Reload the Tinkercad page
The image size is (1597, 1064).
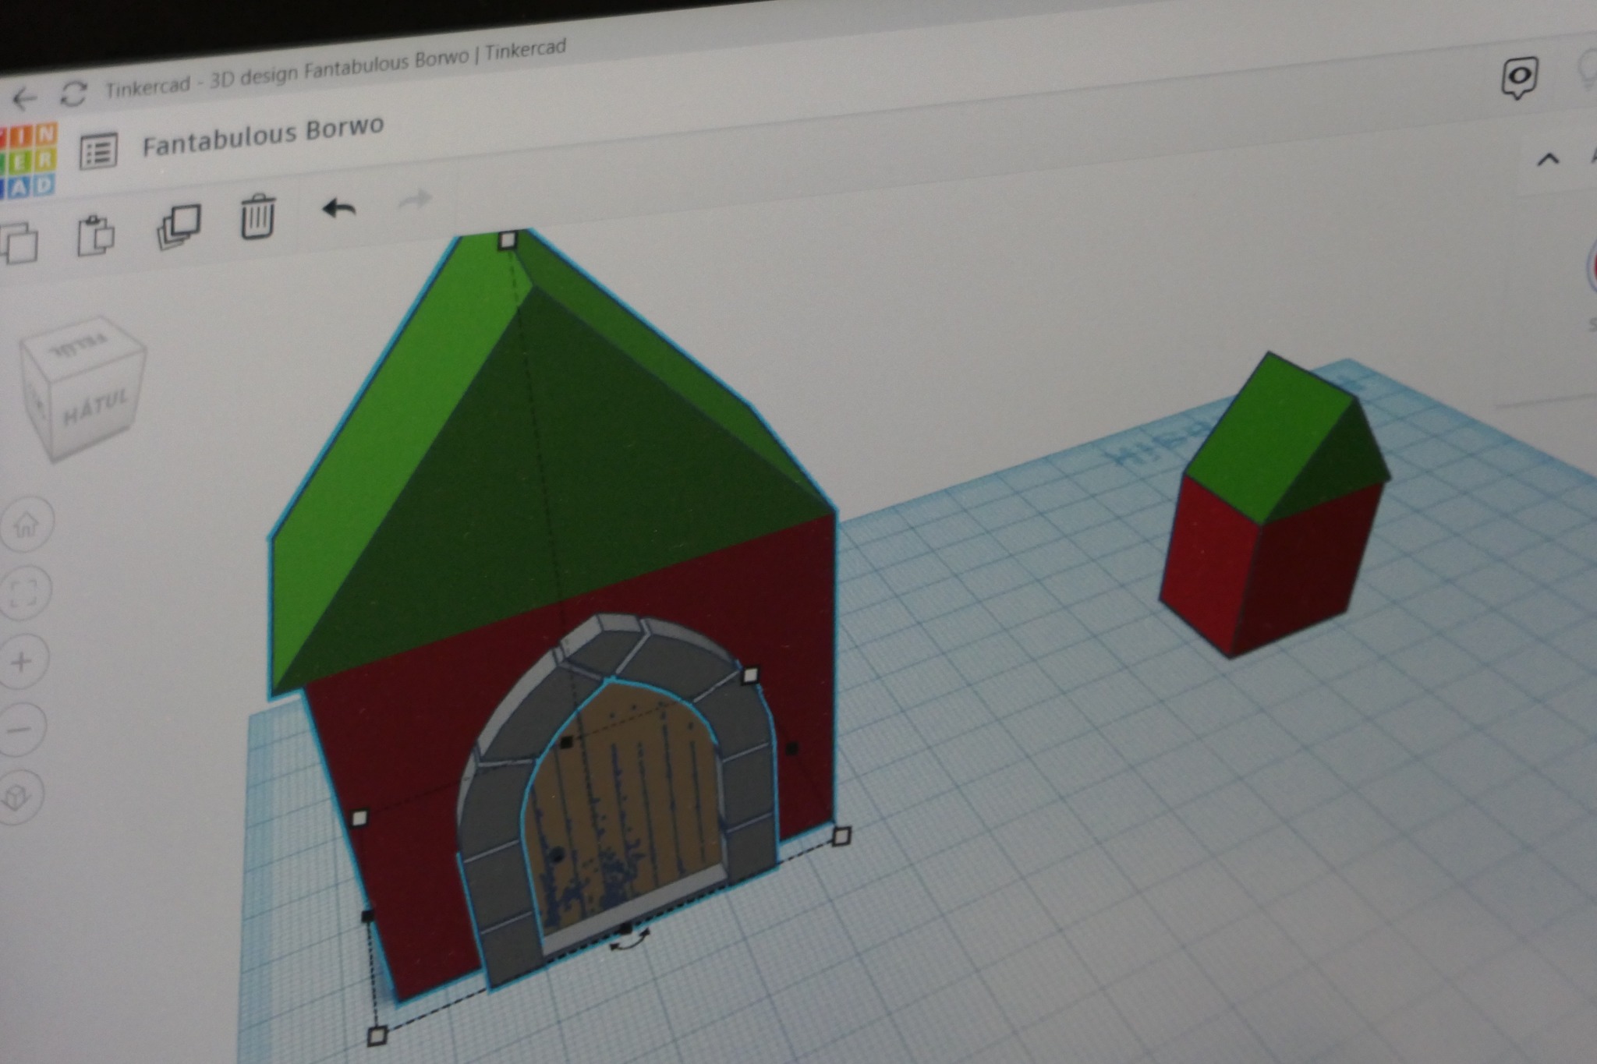pos(73,94)
